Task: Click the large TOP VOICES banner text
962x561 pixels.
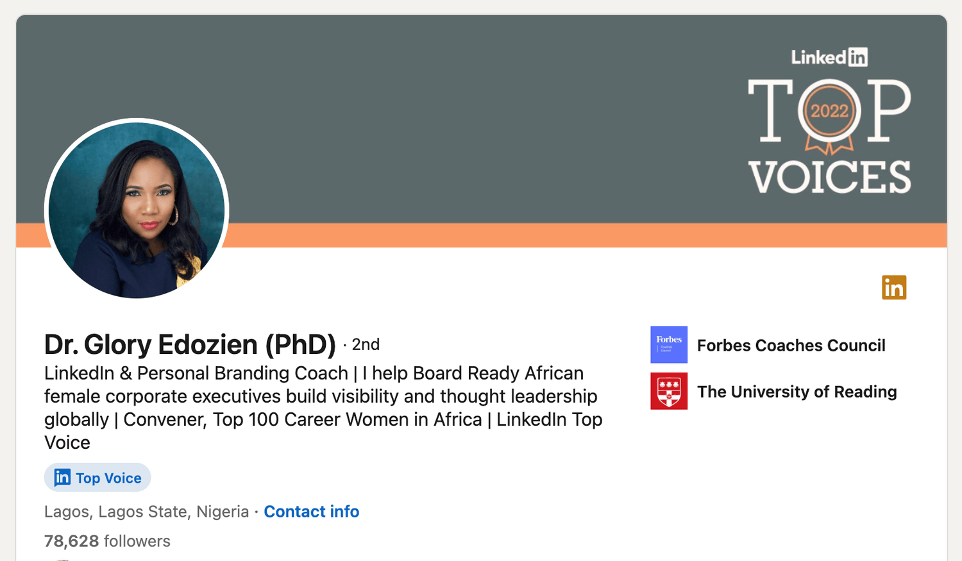Action: click(829, 177)
